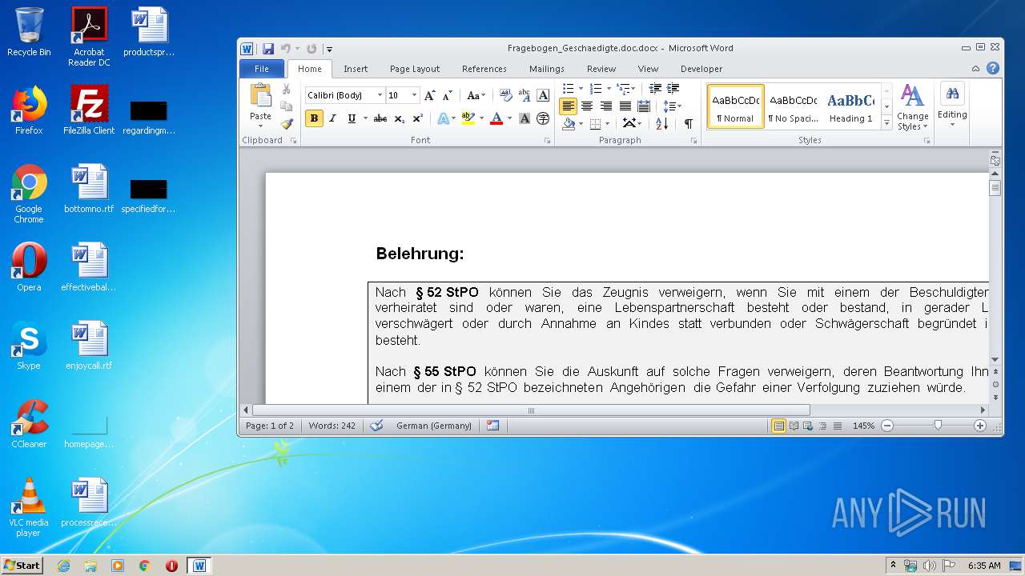Increase paragraph indent
Image resolution: width=1025 pixels, height=576 pixels.
click(x=673, y=89)
